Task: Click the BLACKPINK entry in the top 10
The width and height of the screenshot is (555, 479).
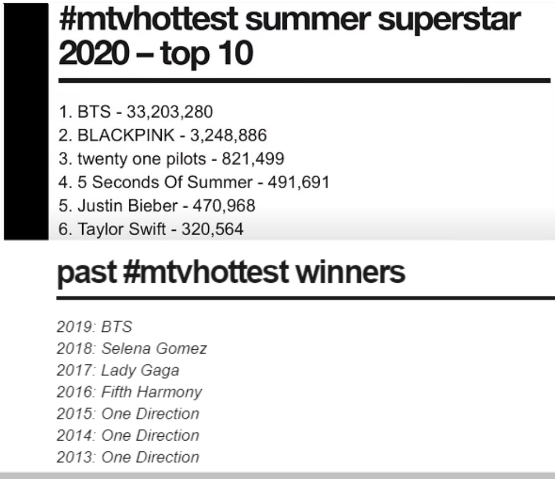Action: tap(162, 135)
